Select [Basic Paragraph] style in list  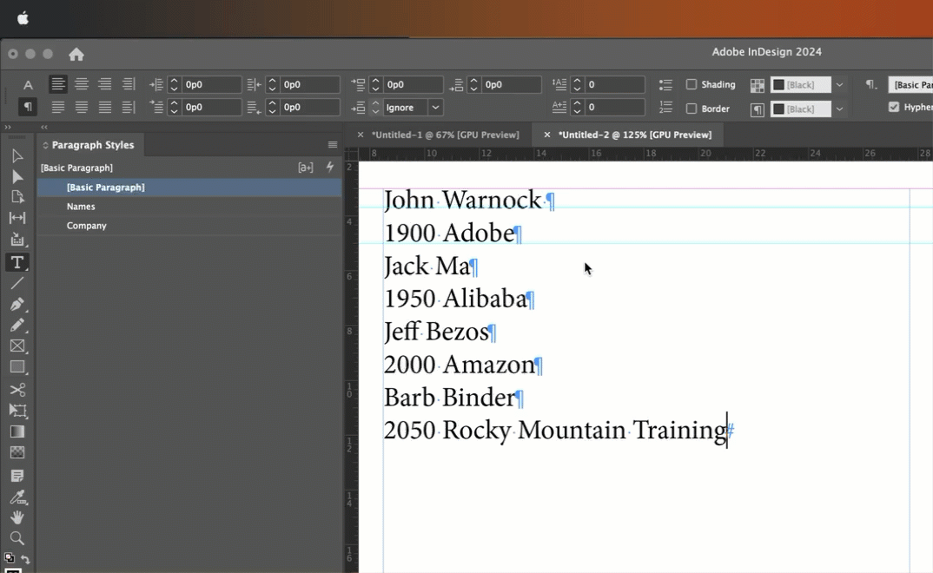[x=189, y=188]
